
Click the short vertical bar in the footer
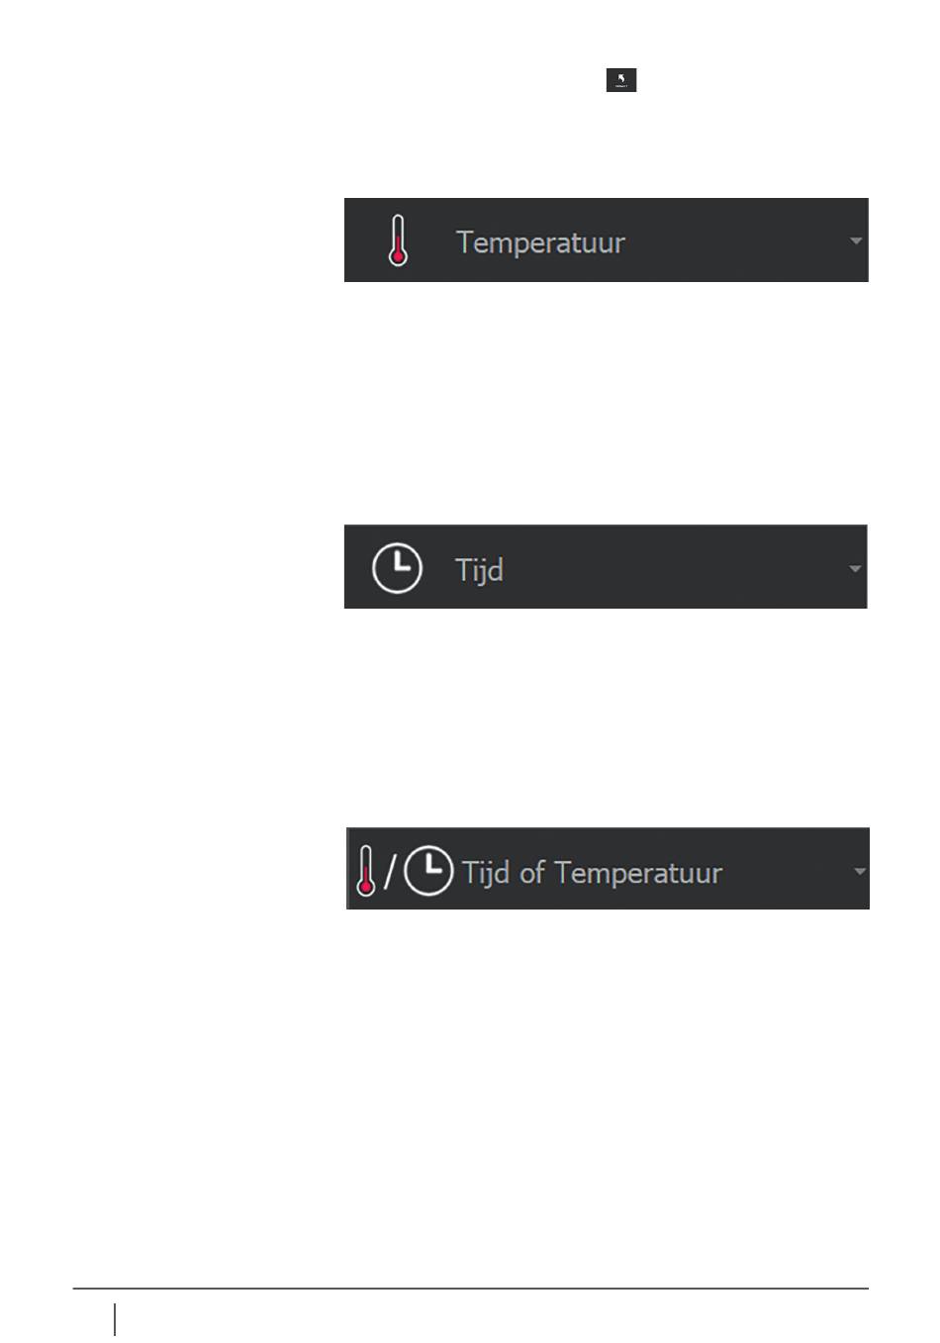pyautogui.click(x=115, y=1319)
